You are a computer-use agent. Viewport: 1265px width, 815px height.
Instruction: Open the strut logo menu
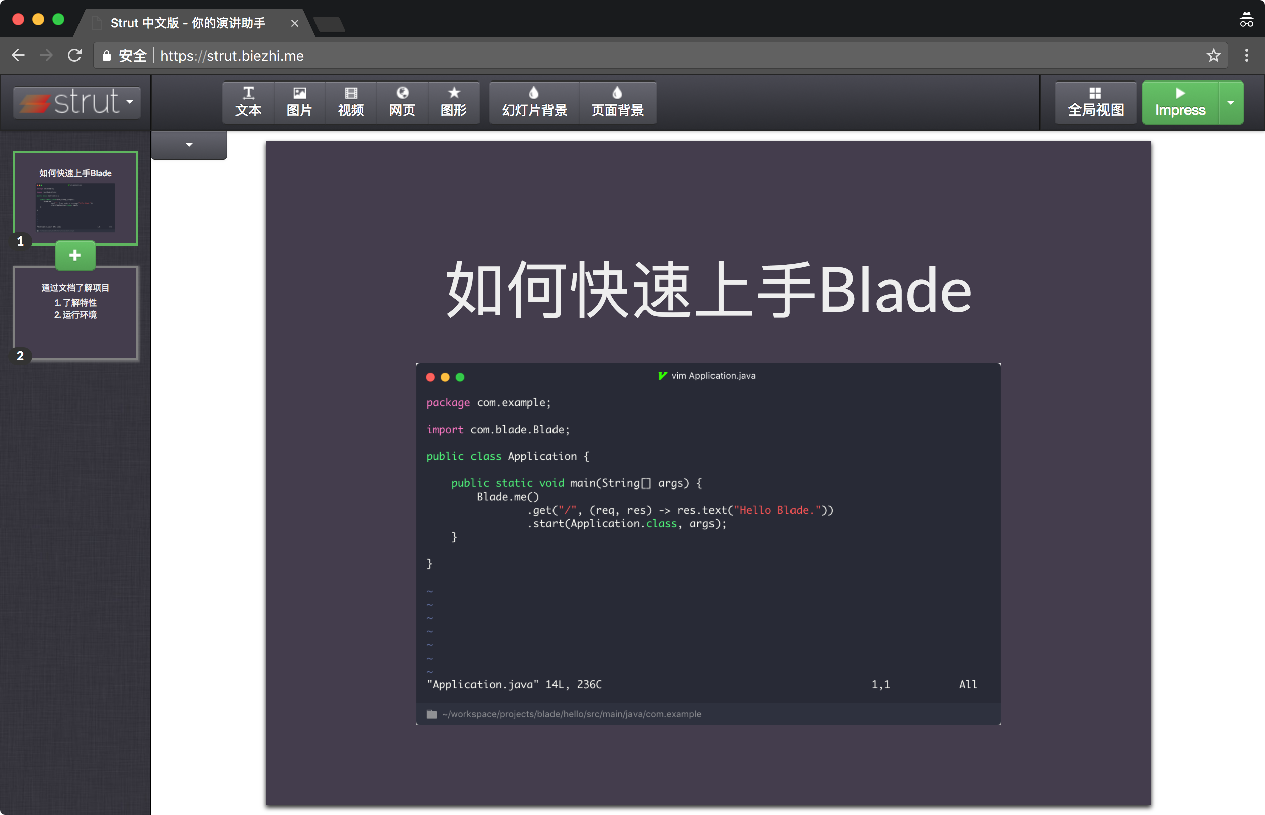click(77, 102)
